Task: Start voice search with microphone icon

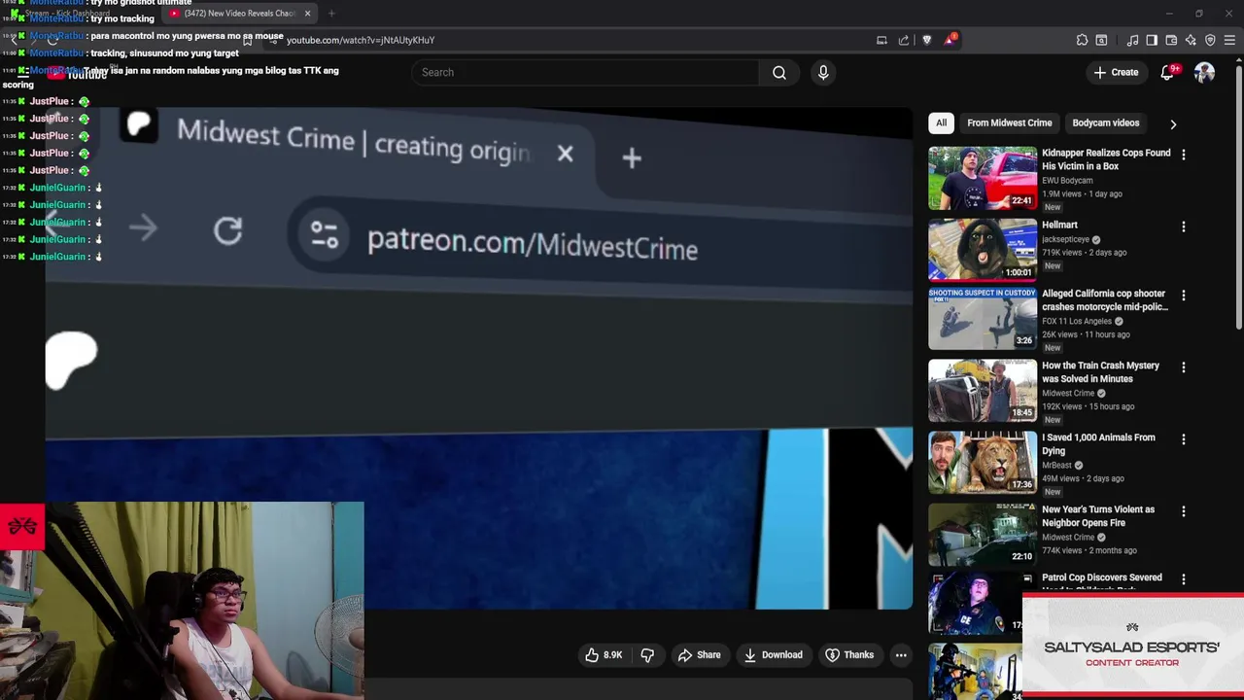Action: click(x=823, y=72)
